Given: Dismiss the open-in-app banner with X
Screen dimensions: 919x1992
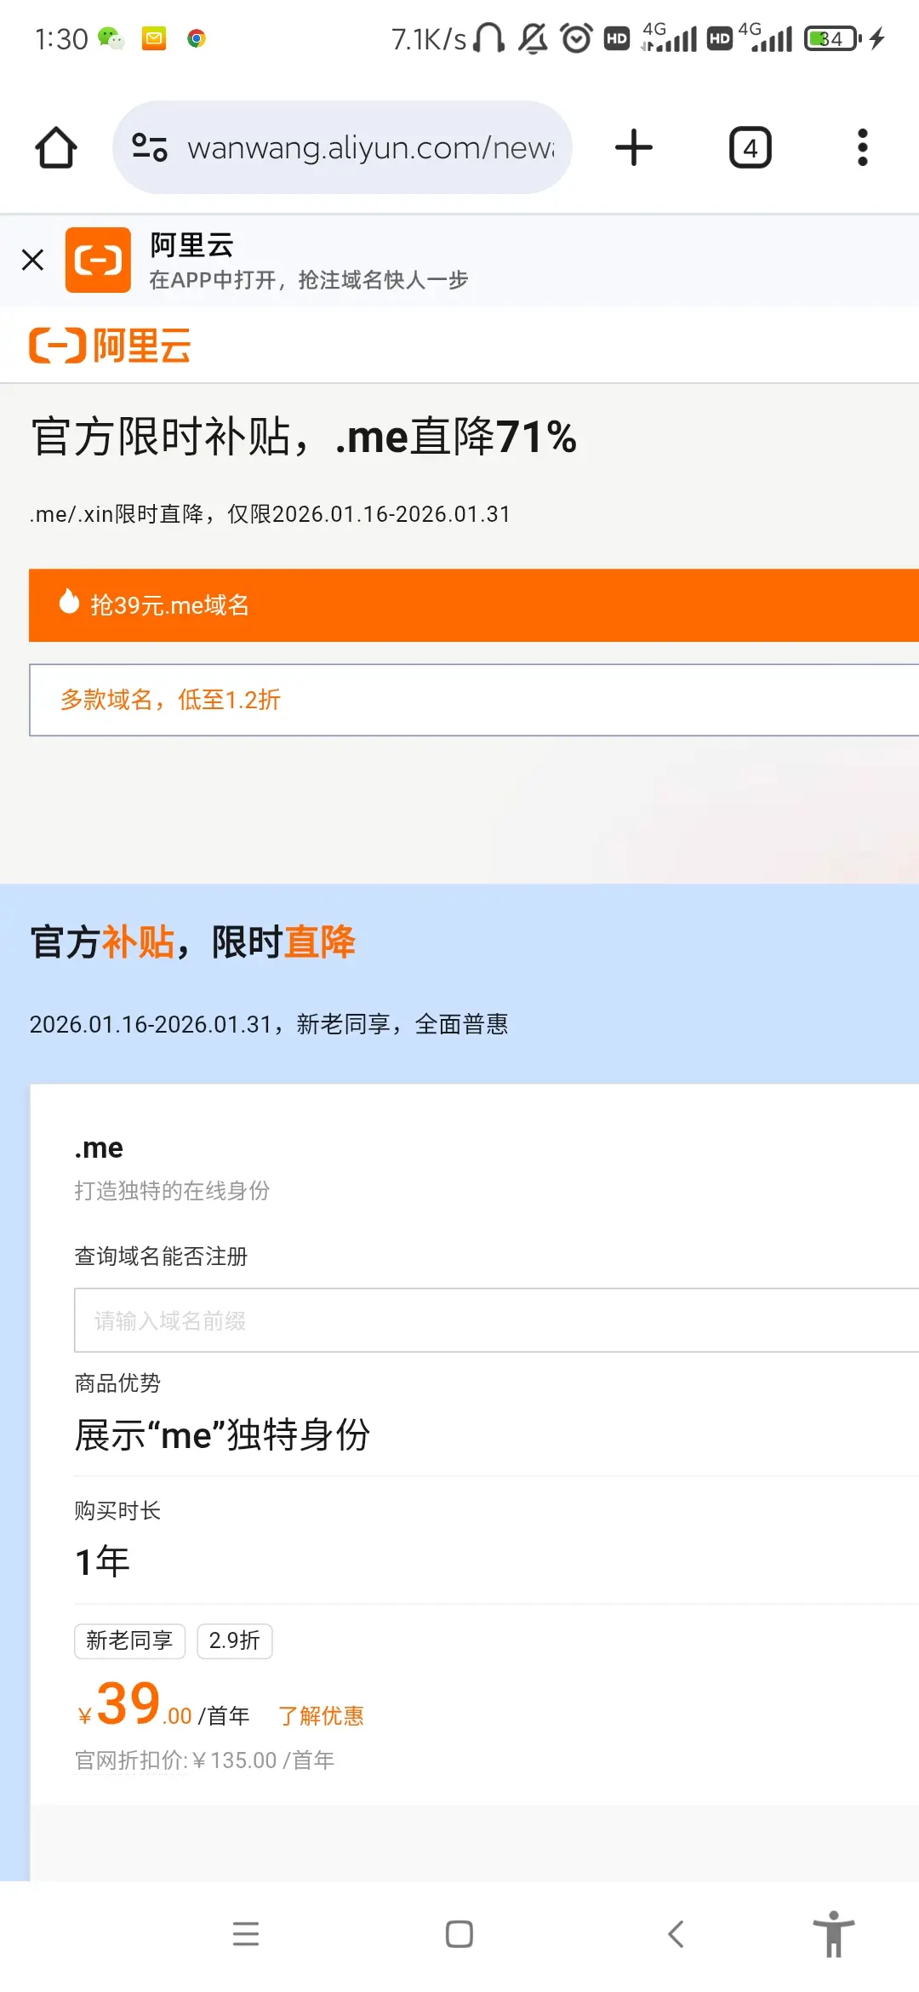Looking at the screenshot, I should 32,260.
